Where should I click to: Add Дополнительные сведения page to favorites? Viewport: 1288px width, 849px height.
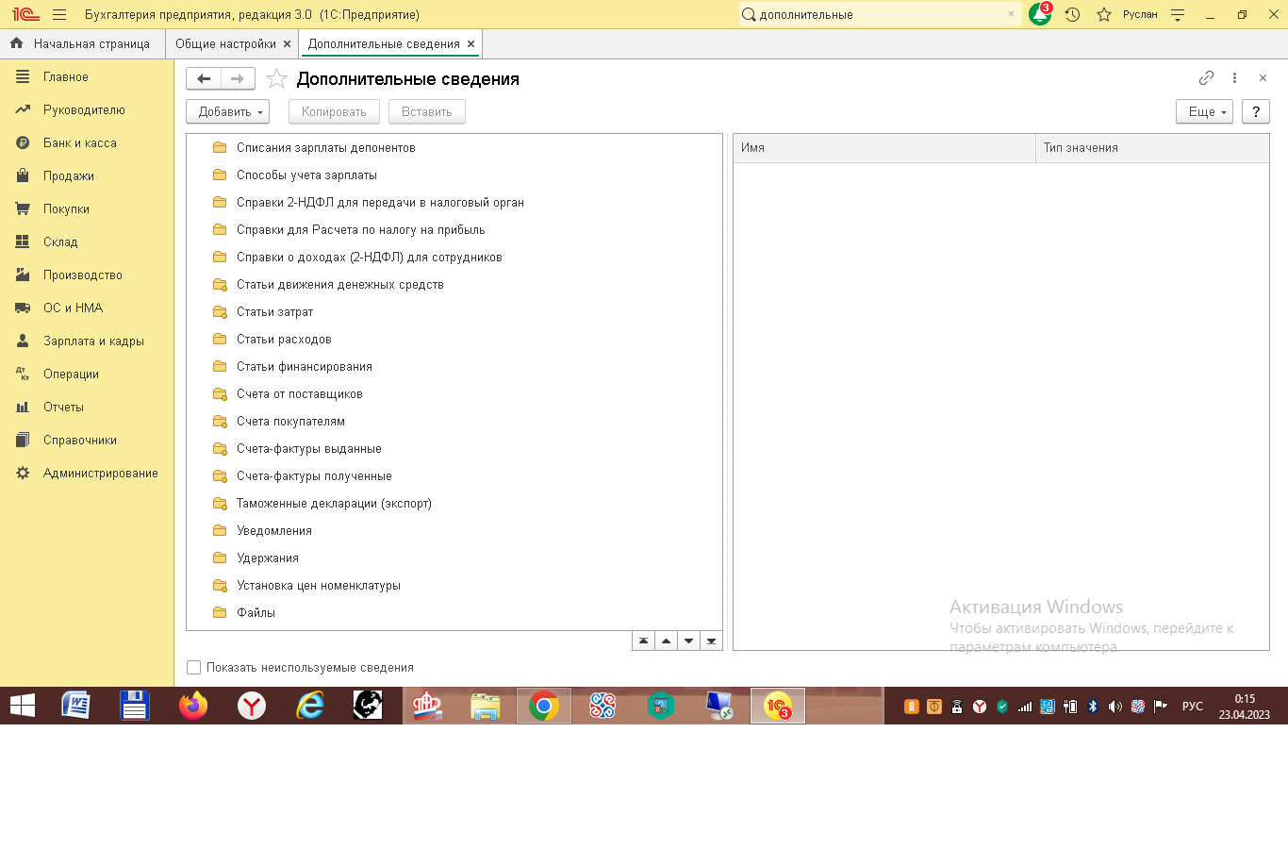click(276, 79)
